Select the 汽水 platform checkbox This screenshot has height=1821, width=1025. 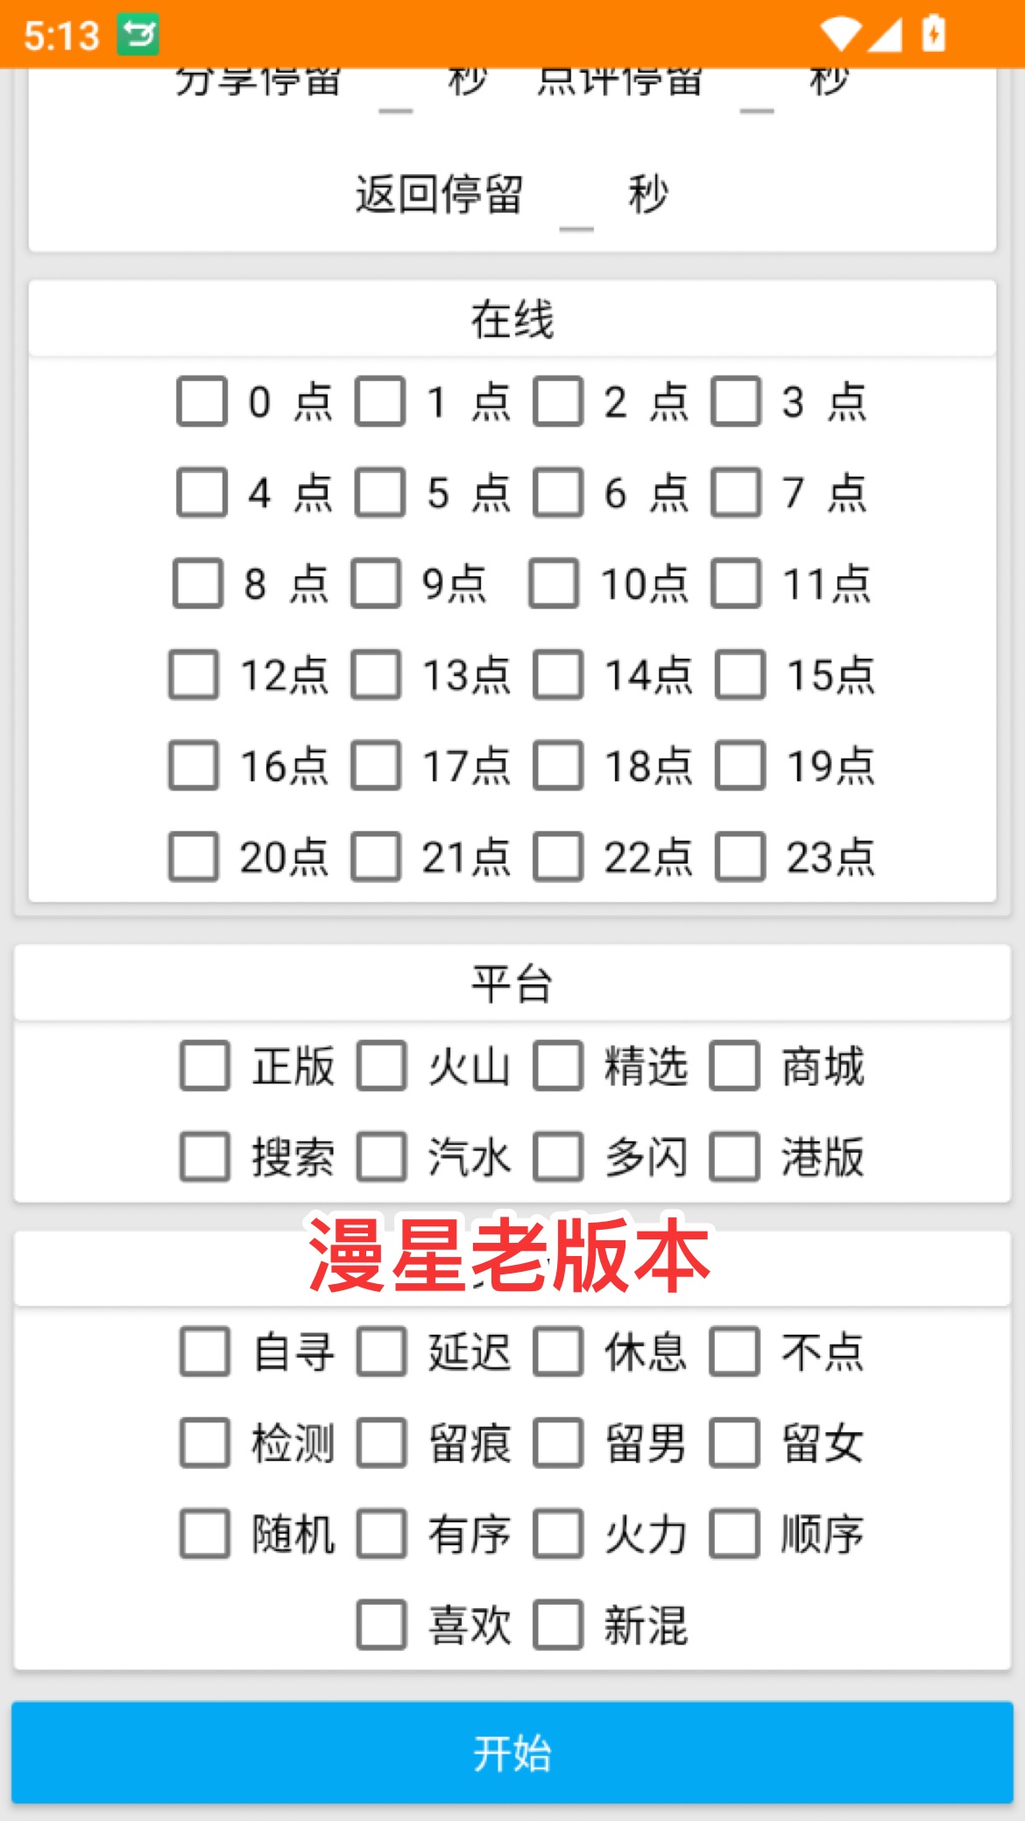382,1157
